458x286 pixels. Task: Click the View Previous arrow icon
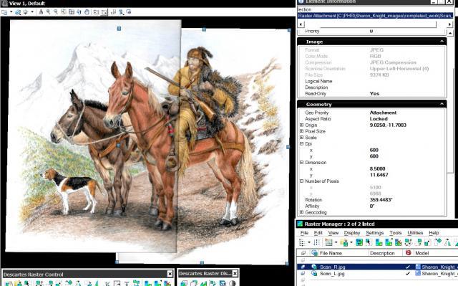point(96,12)
